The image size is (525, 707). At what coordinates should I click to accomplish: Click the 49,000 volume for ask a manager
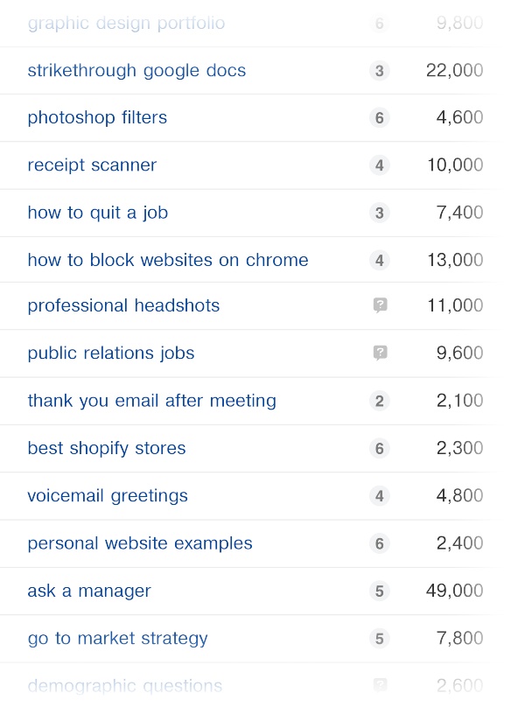(x=454, y=591)
